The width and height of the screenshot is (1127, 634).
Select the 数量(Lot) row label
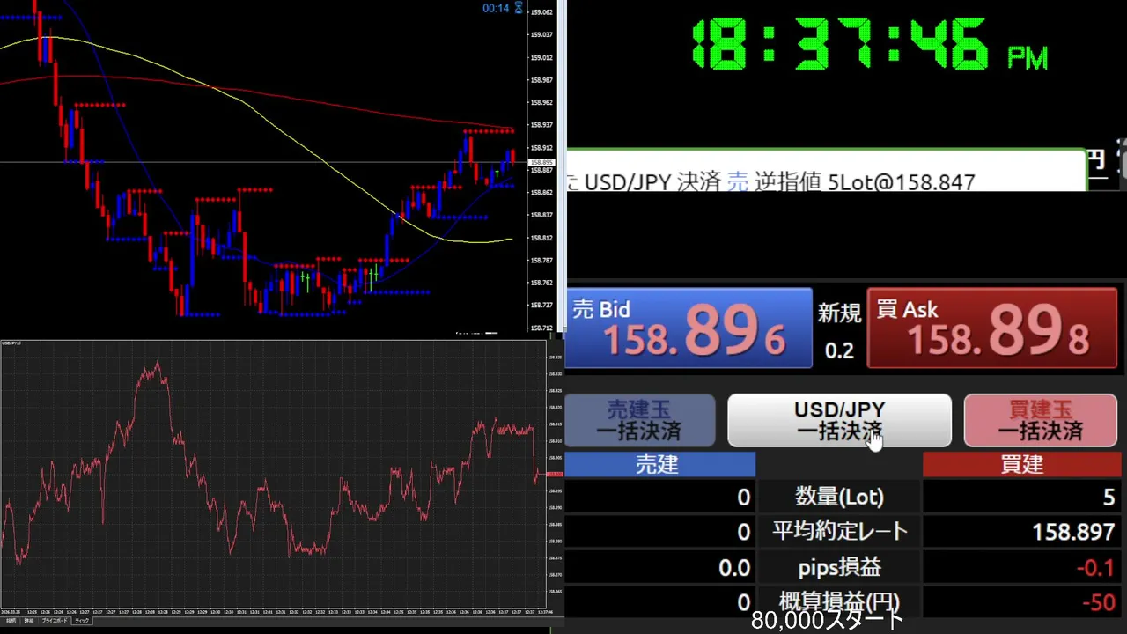click(839, 498)
